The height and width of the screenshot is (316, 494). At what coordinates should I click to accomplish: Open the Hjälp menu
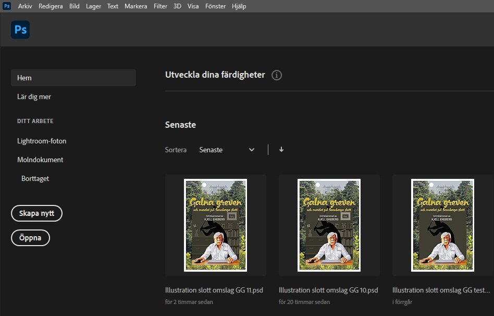[239, 6]
